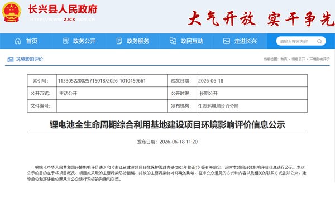Click the 生态环境局长兴分局 cell

coord(252,106)
